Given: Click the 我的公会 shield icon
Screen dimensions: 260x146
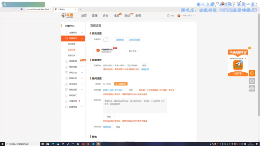Looking at the screenshot, I should [67, 72].
